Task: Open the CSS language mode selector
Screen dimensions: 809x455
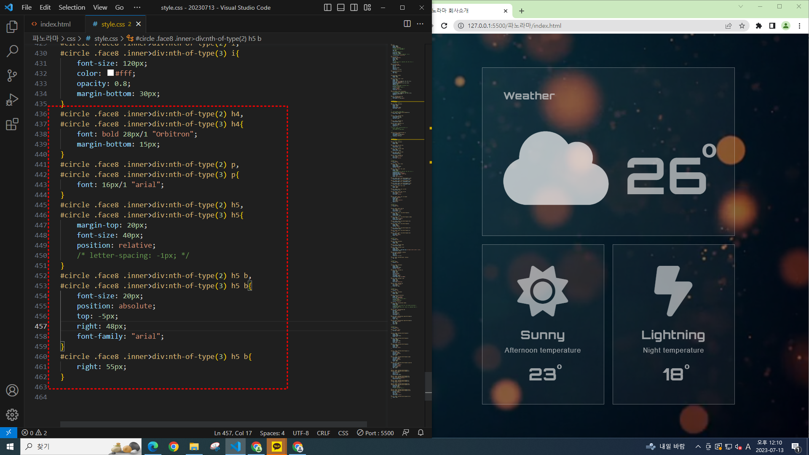Action: click(343, 433)
